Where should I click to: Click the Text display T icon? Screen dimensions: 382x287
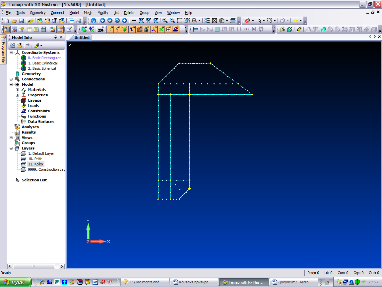pyautogui.click(x=132, y=30)
